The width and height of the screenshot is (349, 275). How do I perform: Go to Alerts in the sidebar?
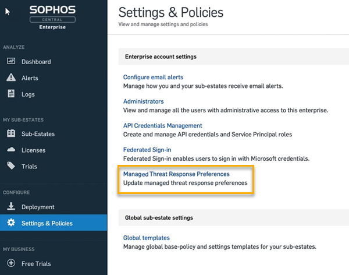tap(30, 78)
